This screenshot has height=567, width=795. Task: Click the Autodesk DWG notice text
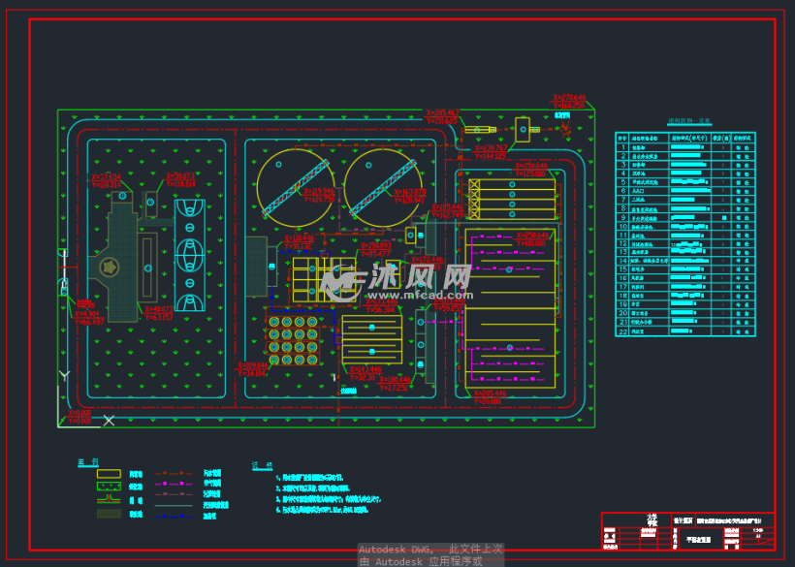(x=430, y=554)
